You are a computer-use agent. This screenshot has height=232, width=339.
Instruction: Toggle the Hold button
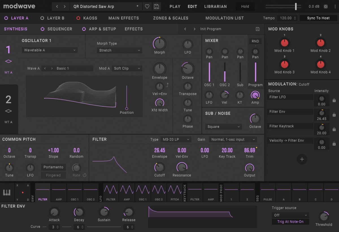(x=245, y=6)
